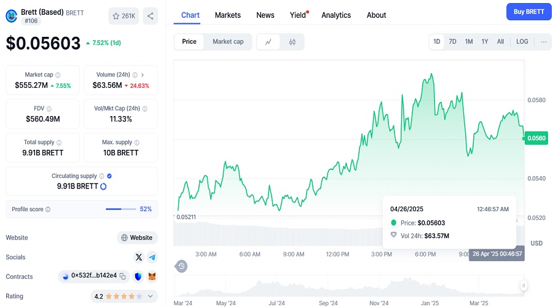
Task: Open the FDV info icon
Action: pos(49,109)
